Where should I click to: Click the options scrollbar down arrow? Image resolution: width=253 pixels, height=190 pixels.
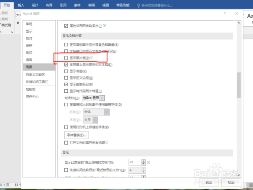[239, 175]
